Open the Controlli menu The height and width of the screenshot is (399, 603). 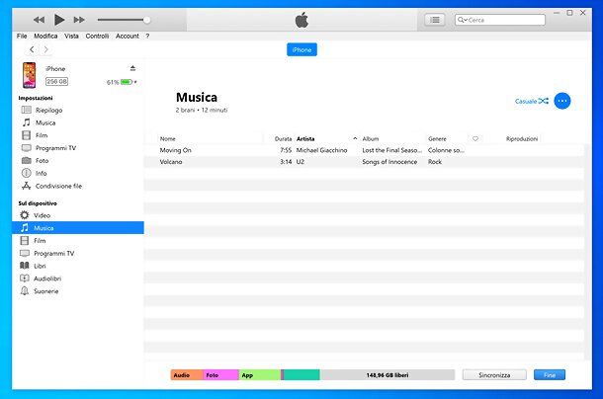coord(97,36)
